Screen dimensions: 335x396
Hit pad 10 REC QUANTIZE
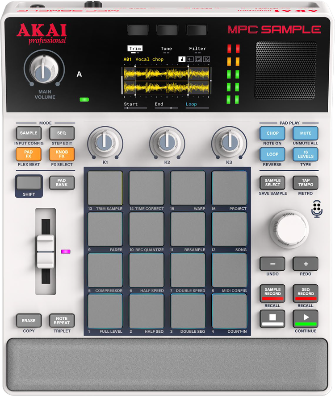point(147,229)
